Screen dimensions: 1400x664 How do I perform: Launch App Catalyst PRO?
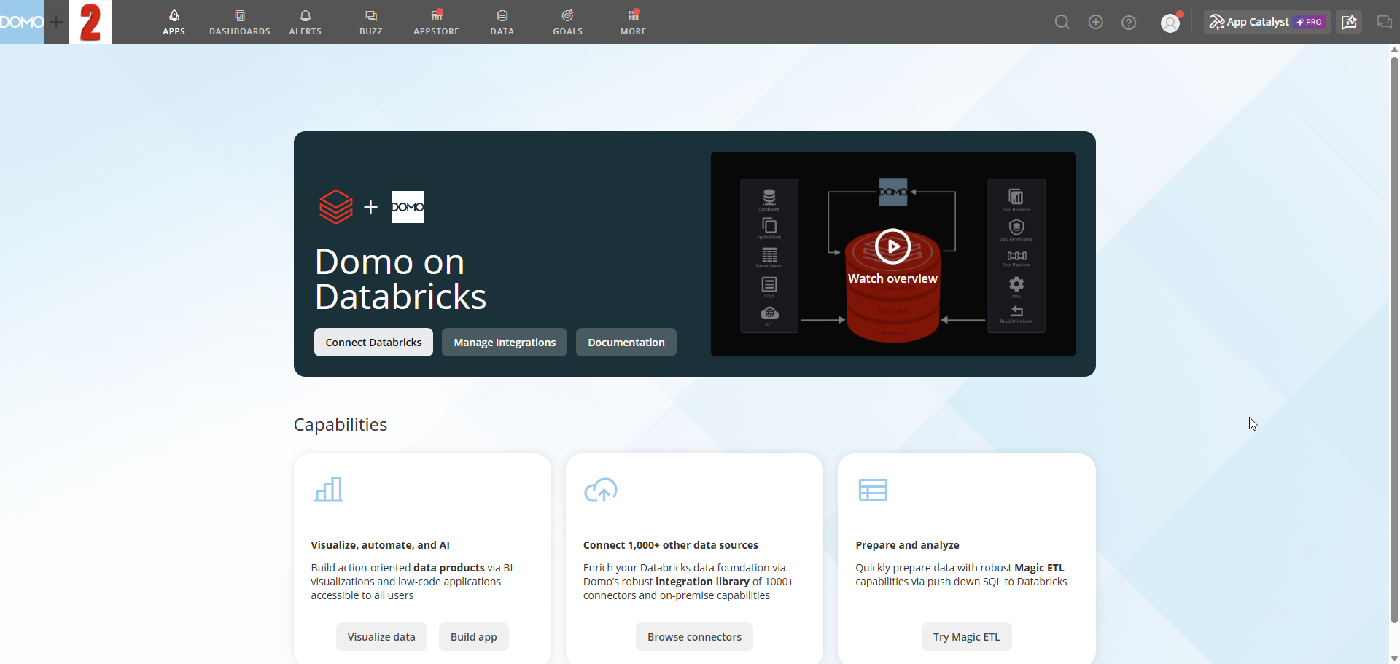click(1267, 22)
